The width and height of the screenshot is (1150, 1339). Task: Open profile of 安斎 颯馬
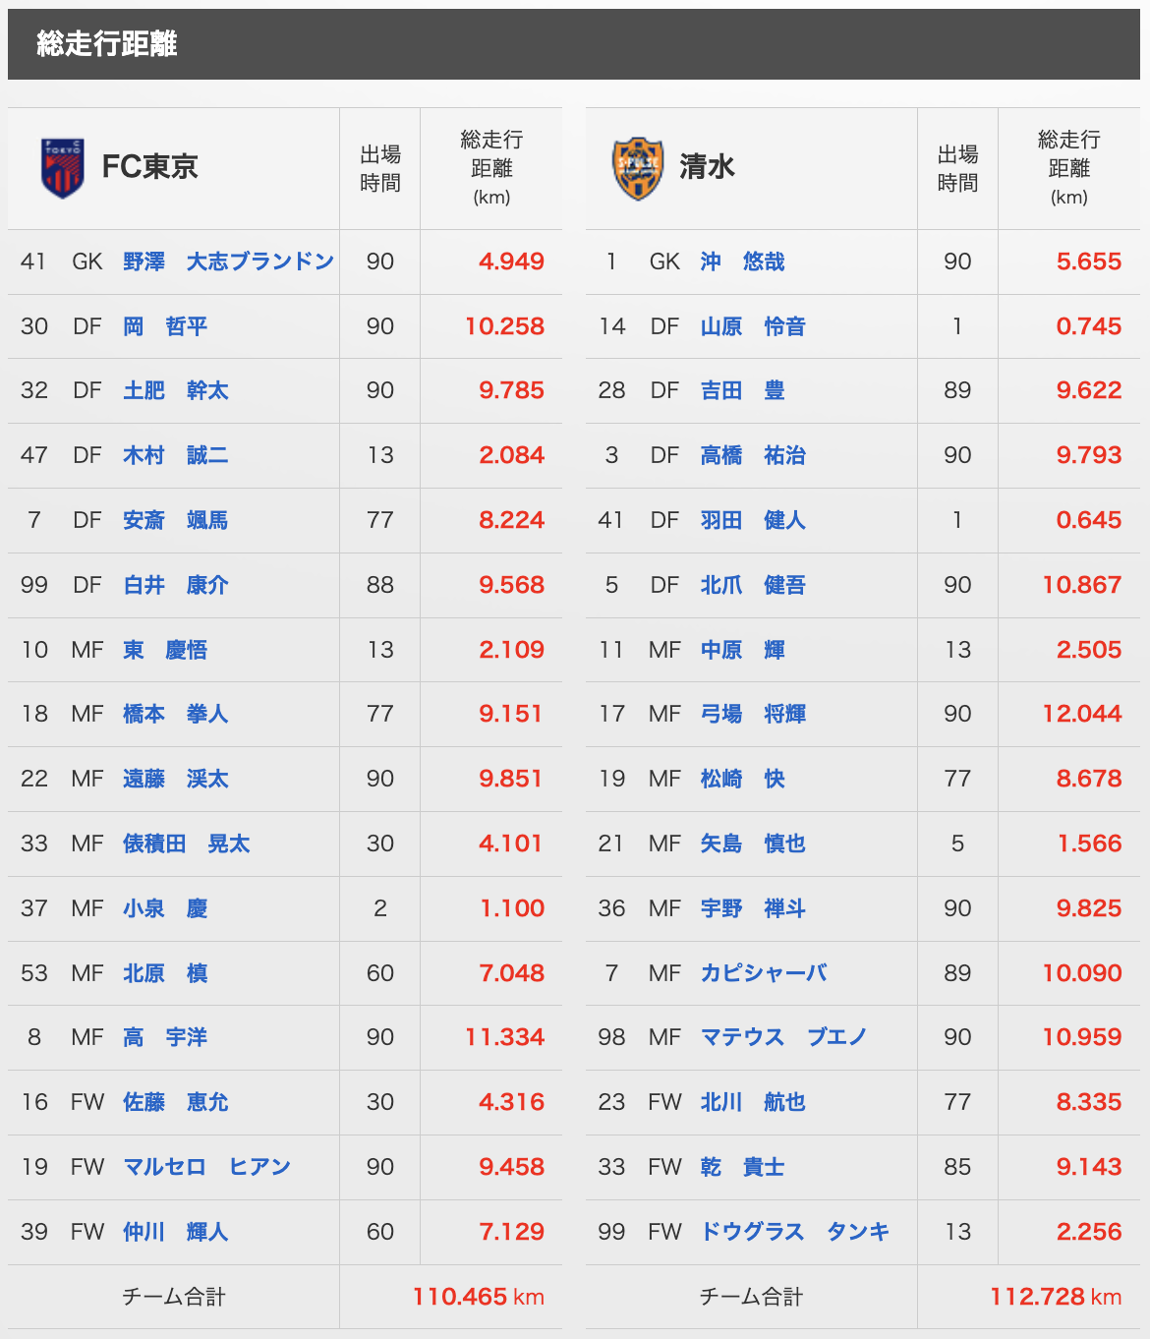[x=175, y=520]
